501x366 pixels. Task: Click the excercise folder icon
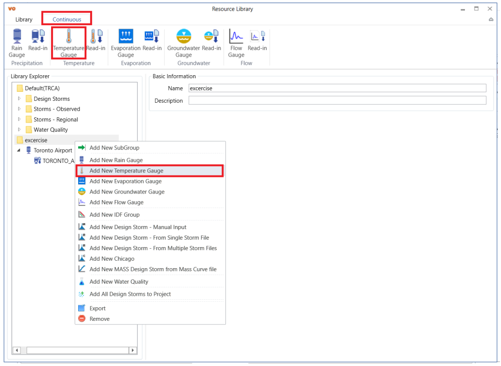coord(20,140)
